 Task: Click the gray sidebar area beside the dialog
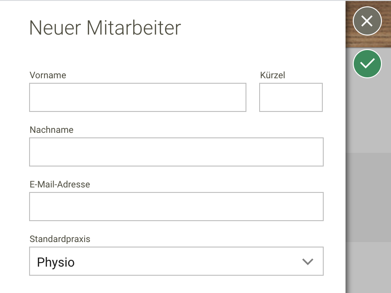[x=367, y=182]
